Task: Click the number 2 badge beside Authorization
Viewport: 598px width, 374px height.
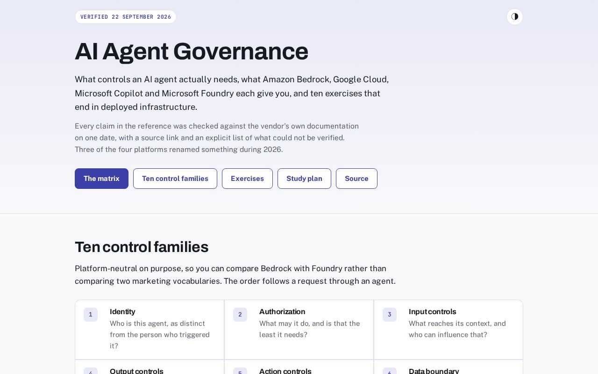Action: click(x=240, y=315)
